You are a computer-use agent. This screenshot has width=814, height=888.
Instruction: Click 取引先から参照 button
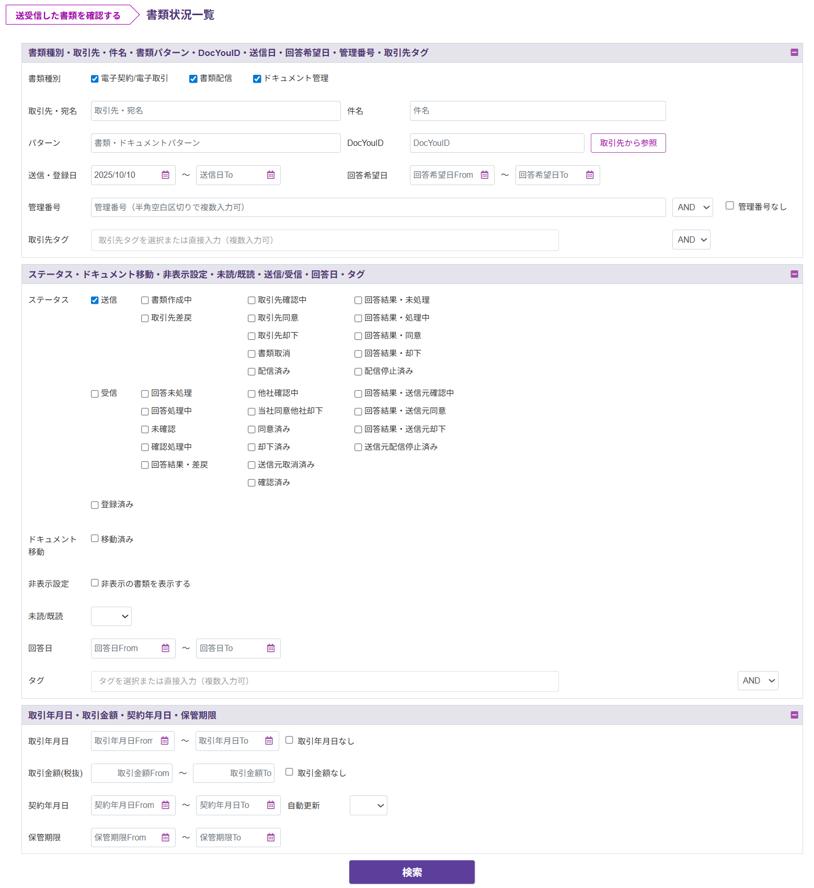[x=628, y=143]
